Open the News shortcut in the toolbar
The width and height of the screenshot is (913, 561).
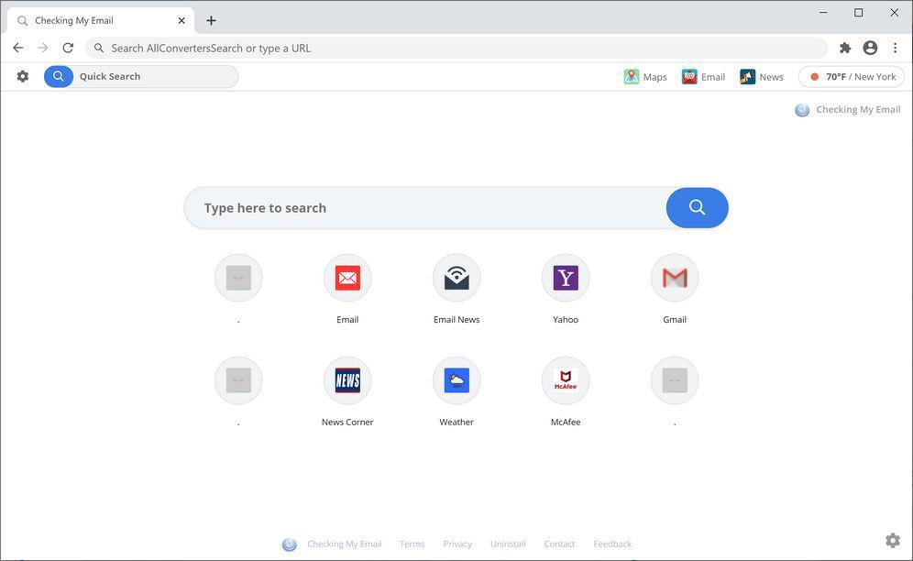coord(762,77)
